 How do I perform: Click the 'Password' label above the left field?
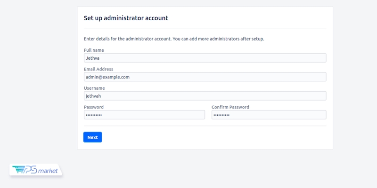click(x=94, y=107)
